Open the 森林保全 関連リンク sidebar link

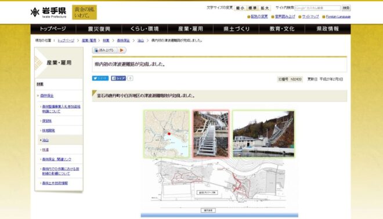click(x=57, y=159)
